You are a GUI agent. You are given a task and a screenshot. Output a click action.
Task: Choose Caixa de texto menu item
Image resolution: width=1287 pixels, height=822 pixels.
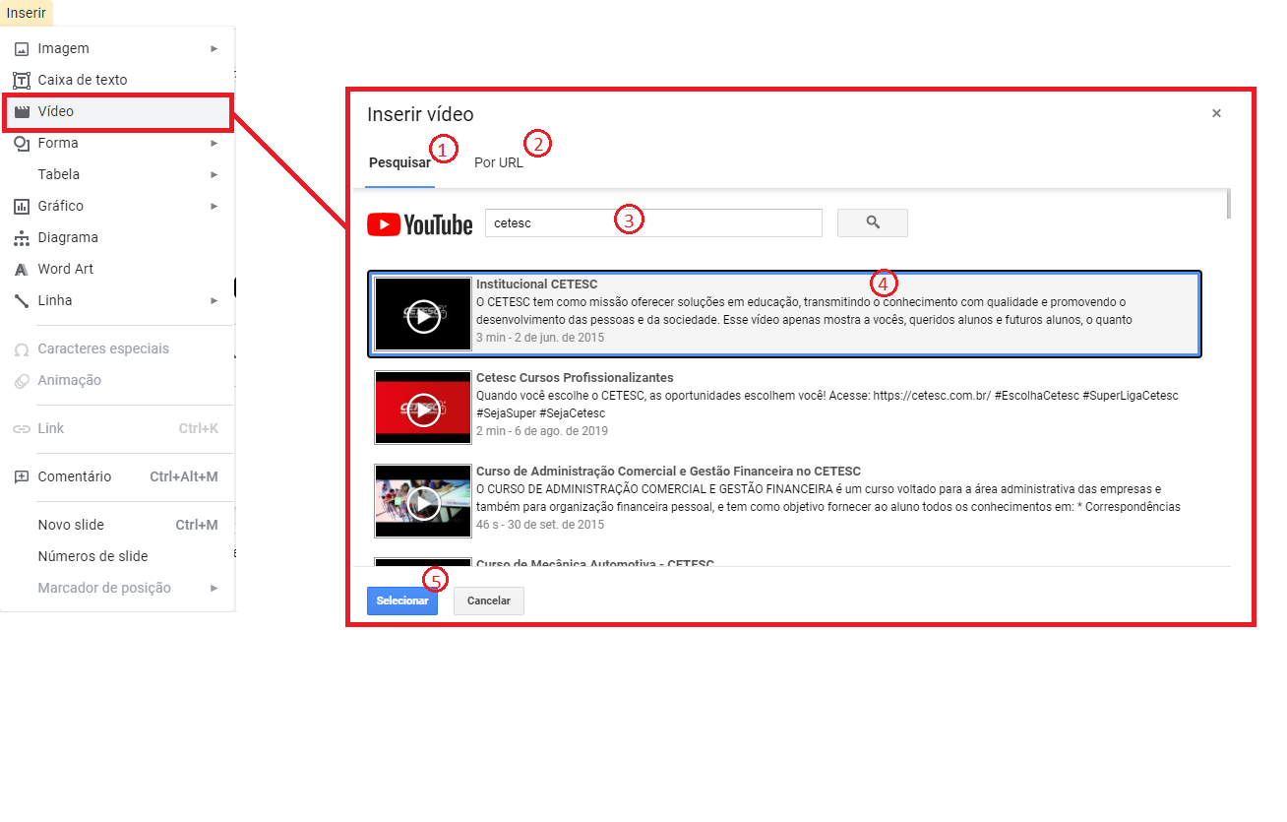pos(117,80)
